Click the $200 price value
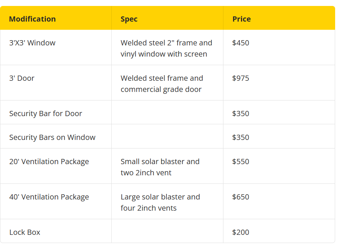This screenshot has height=246, width=337. pyautogui.click(x=241, y=232)
